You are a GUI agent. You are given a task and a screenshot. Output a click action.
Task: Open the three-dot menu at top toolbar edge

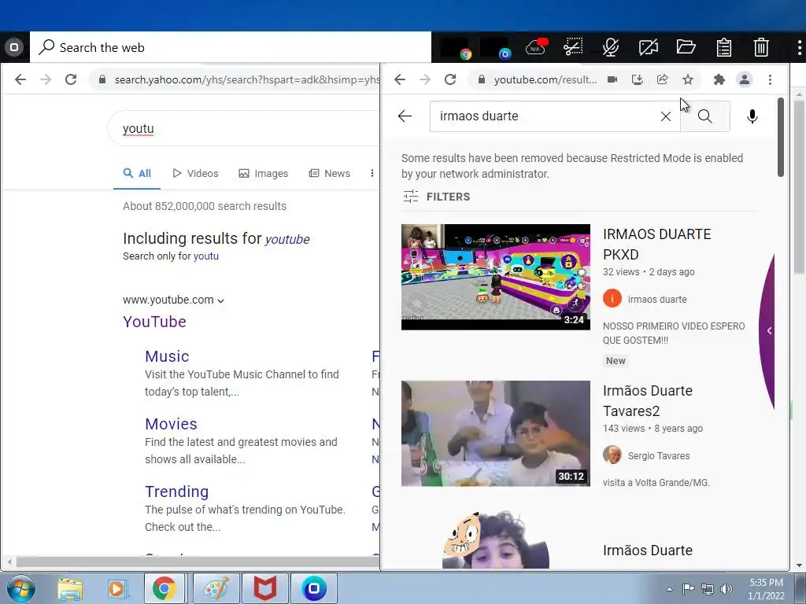point(800,47)
